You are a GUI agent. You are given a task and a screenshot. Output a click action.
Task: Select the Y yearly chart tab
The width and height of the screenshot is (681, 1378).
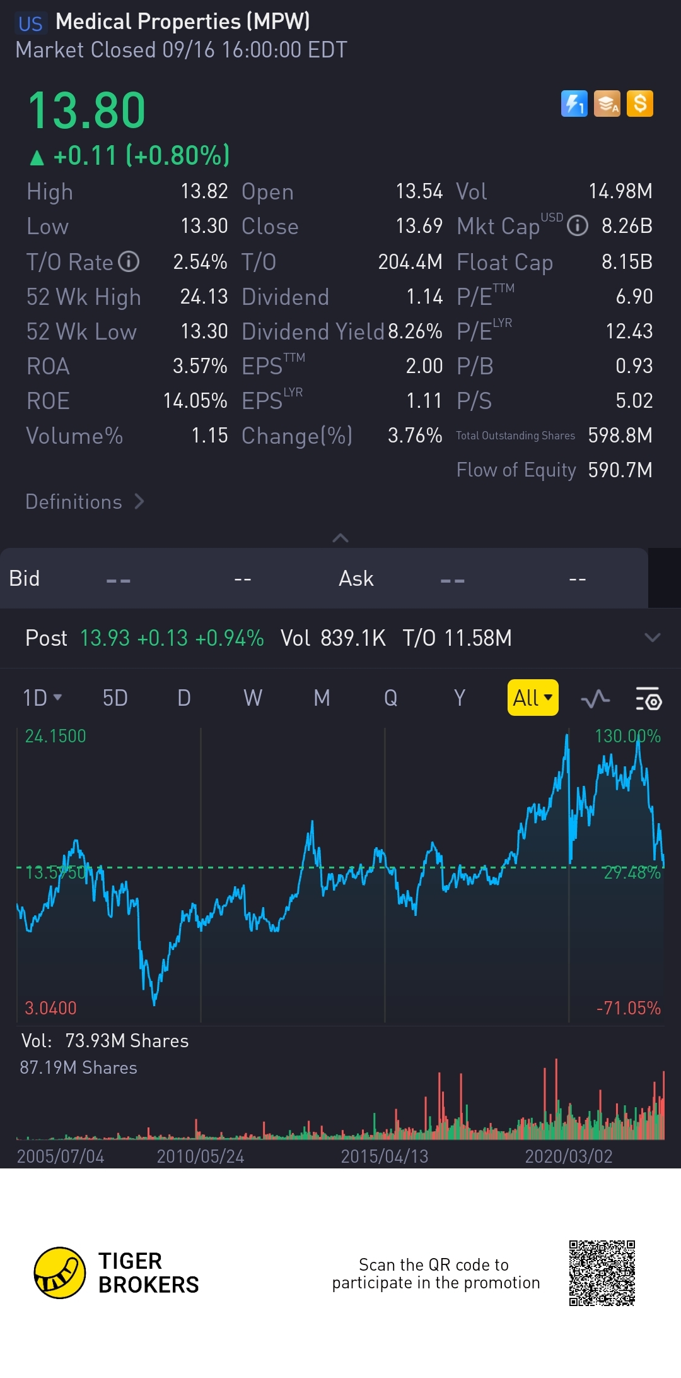coord(459,698)
